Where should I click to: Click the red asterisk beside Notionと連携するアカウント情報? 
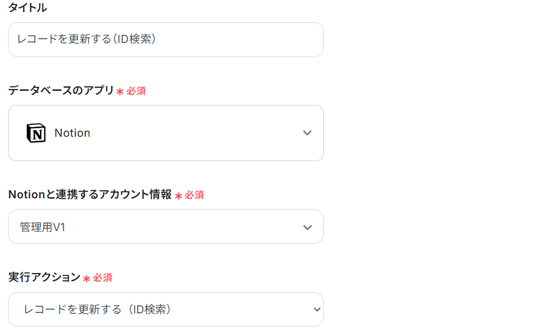178,196
